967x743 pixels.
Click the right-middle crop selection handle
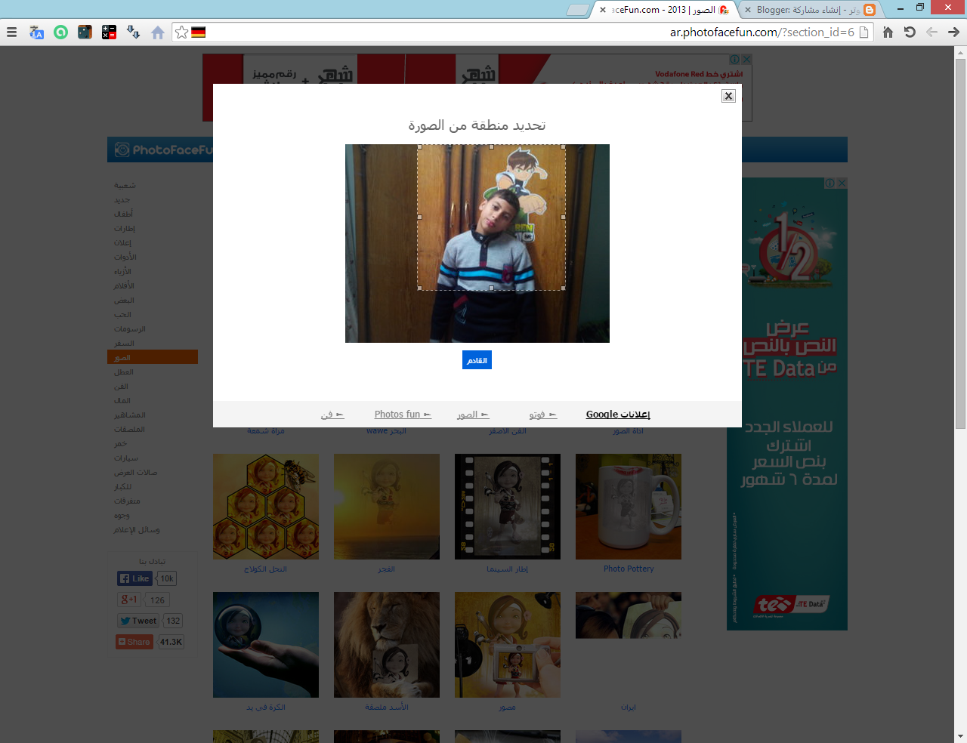click(564, 217)
